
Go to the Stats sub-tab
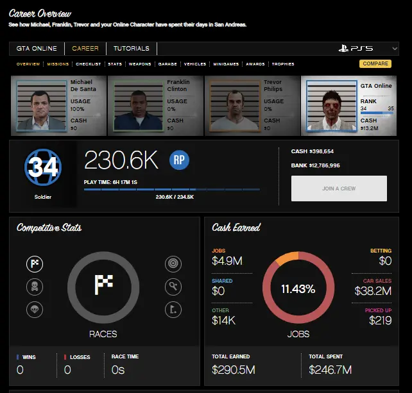[115, 64]
